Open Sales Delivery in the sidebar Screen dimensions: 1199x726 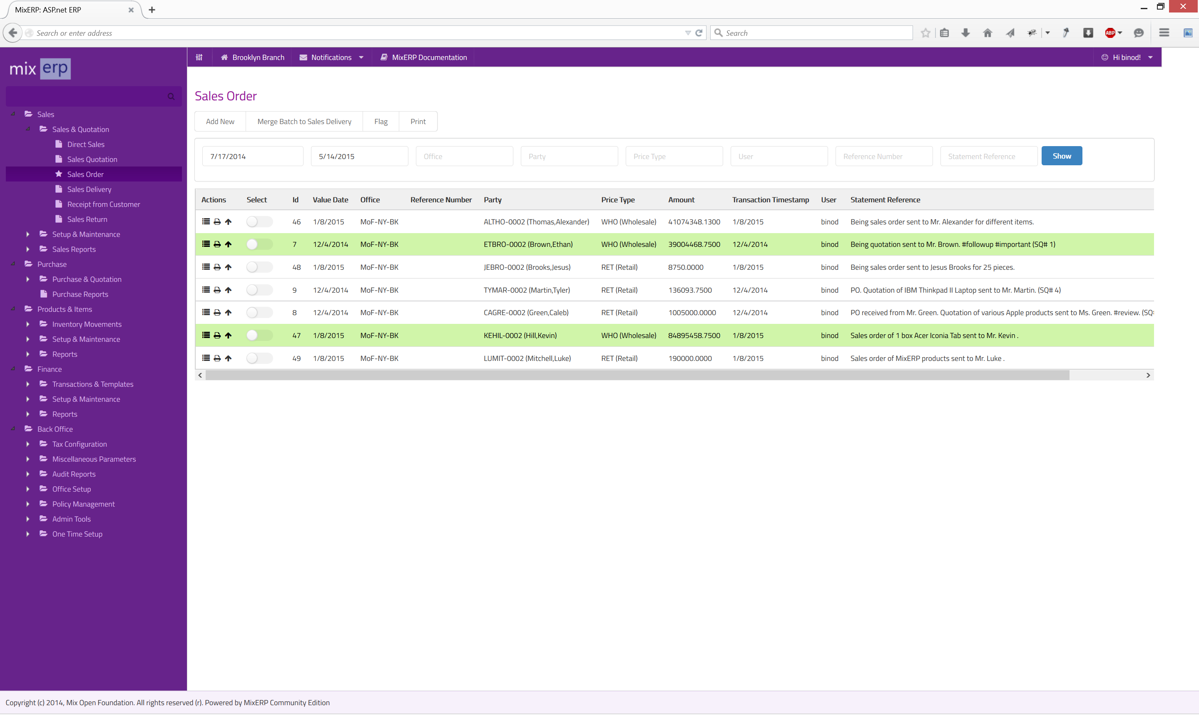[x=89, y=189]
